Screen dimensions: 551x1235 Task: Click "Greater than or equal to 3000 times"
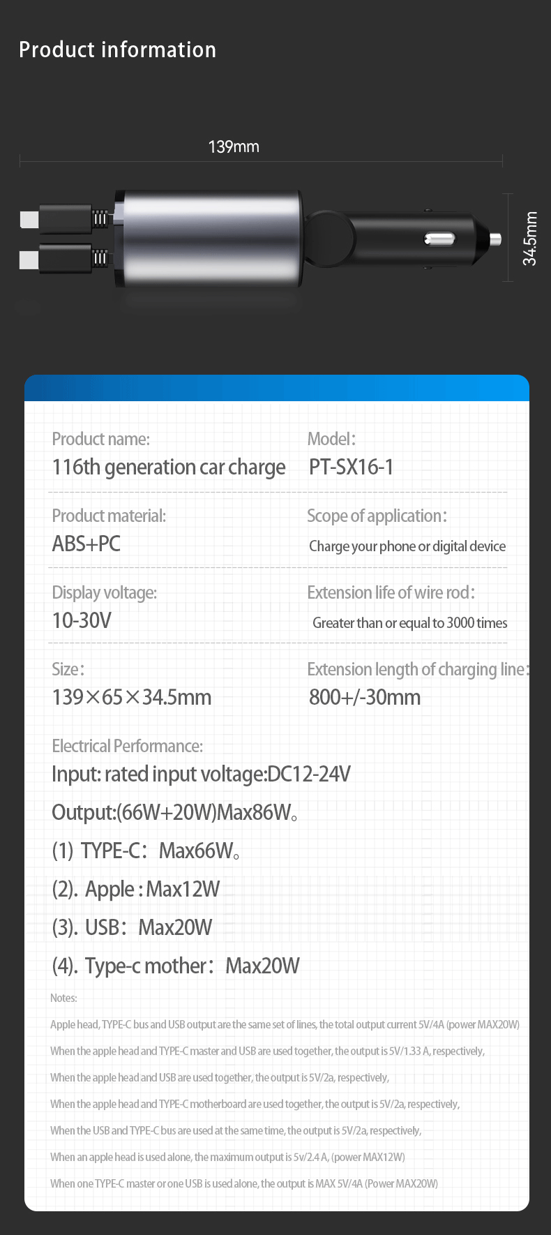coord(410,623)
